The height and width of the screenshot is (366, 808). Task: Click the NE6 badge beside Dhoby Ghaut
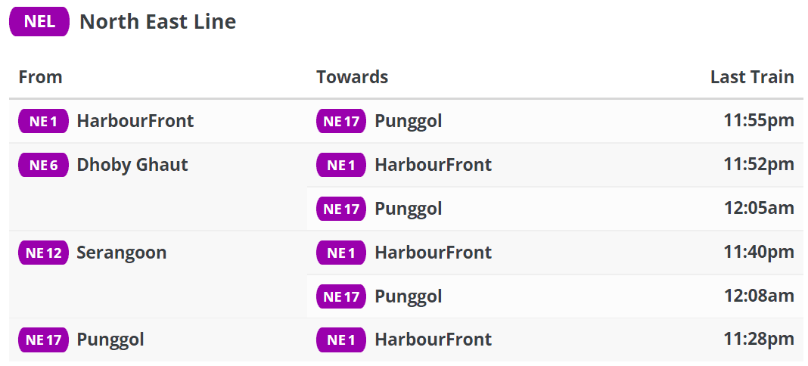[43, 165]
